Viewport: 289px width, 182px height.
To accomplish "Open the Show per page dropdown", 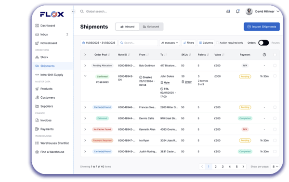I will (x=275, y=167).
